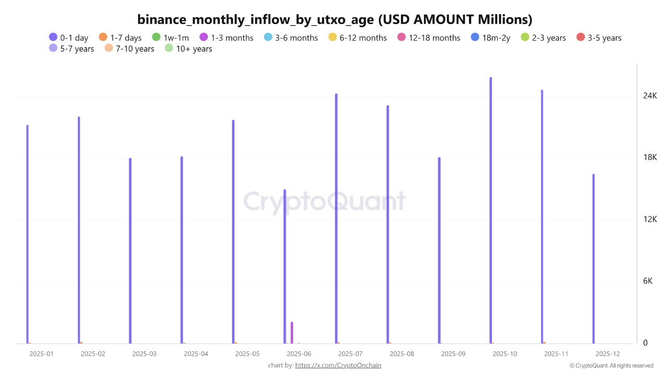
Task: Click the 2025-06 1-3 months magenta bar
Action: coord(292,333)
